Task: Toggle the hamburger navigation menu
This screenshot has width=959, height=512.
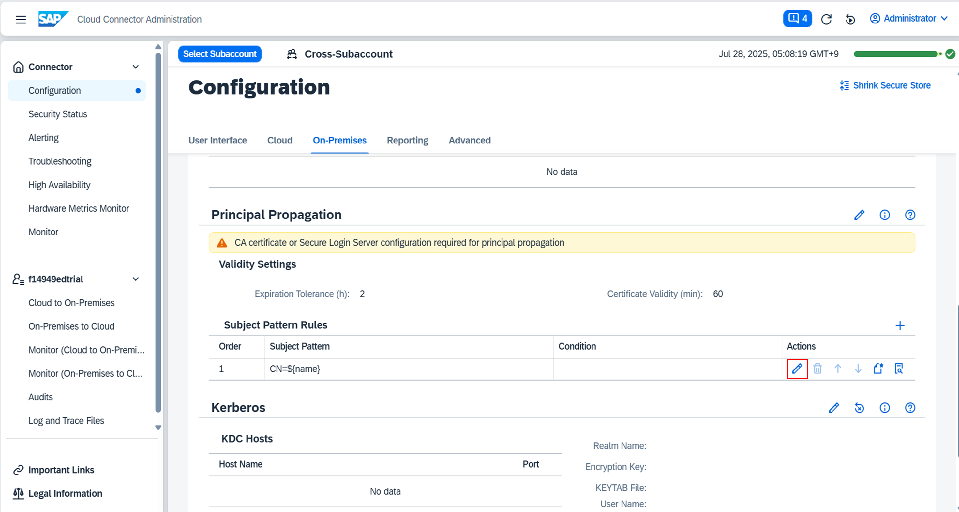Action: click(21, 19)
